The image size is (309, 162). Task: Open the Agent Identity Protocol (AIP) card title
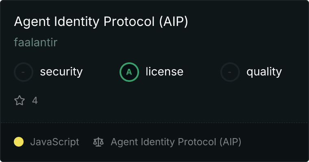point(101,22)
